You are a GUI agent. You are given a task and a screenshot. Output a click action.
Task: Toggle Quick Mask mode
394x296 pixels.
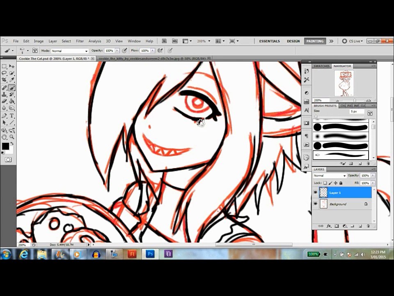(x=8, y=160)
